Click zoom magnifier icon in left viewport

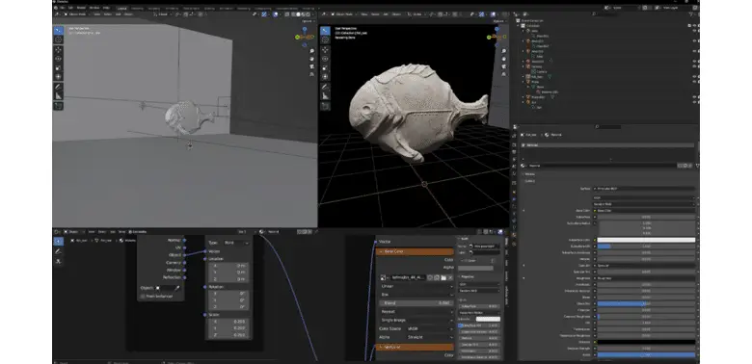(x=311, y=51)
